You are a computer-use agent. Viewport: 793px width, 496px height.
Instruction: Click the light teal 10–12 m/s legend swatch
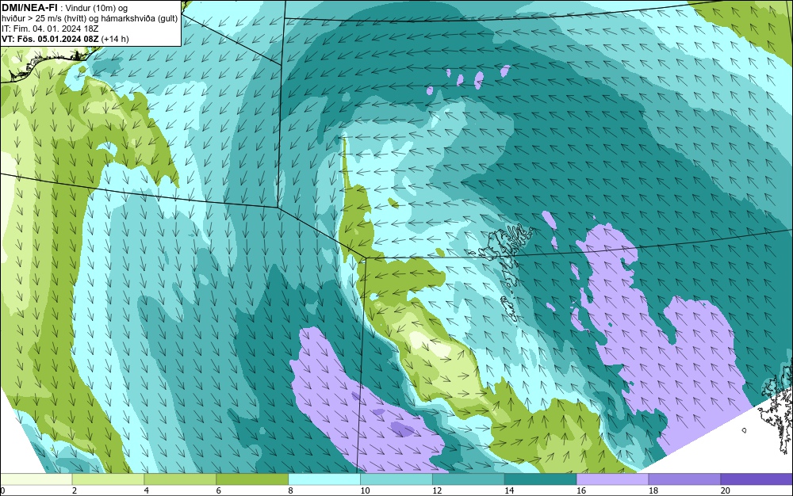(x=396, y=479)
